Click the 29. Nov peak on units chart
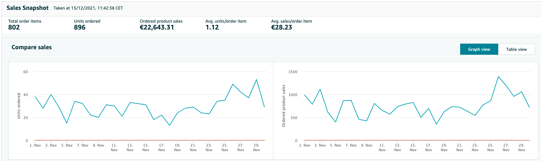Image resolution: width=541 pixels, height=161 pixels. (x=256, y=79)
